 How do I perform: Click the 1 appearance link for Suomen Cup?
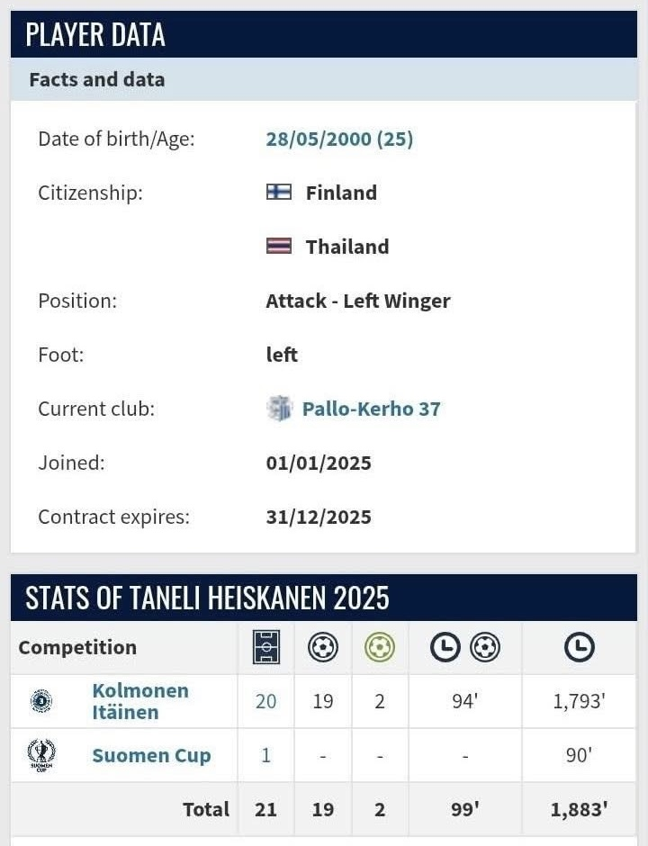pos(266,755)
